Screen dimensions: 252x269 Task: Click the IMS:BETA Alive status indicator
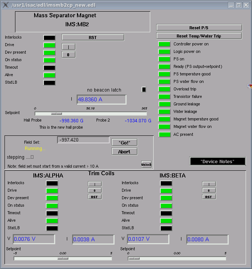166,221
